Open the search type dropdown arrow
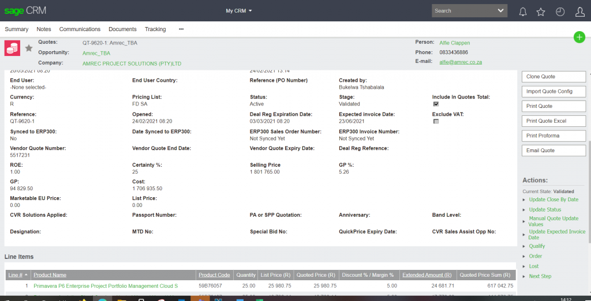The image size is (591, 301). [500, 11]
